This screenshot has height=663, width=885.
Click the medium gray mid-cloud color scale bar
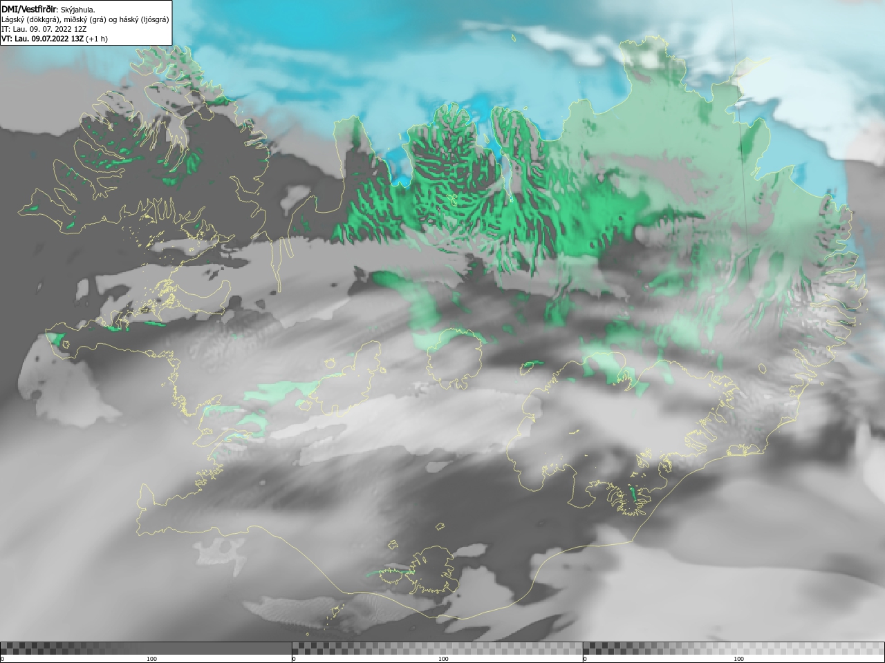437,648
